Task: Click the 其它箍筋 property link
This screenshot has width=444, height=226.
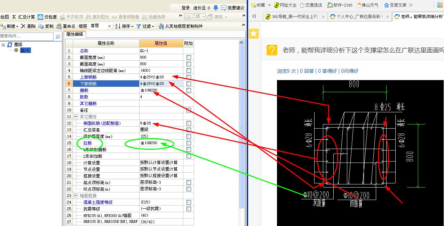Action: coord(88,103)
